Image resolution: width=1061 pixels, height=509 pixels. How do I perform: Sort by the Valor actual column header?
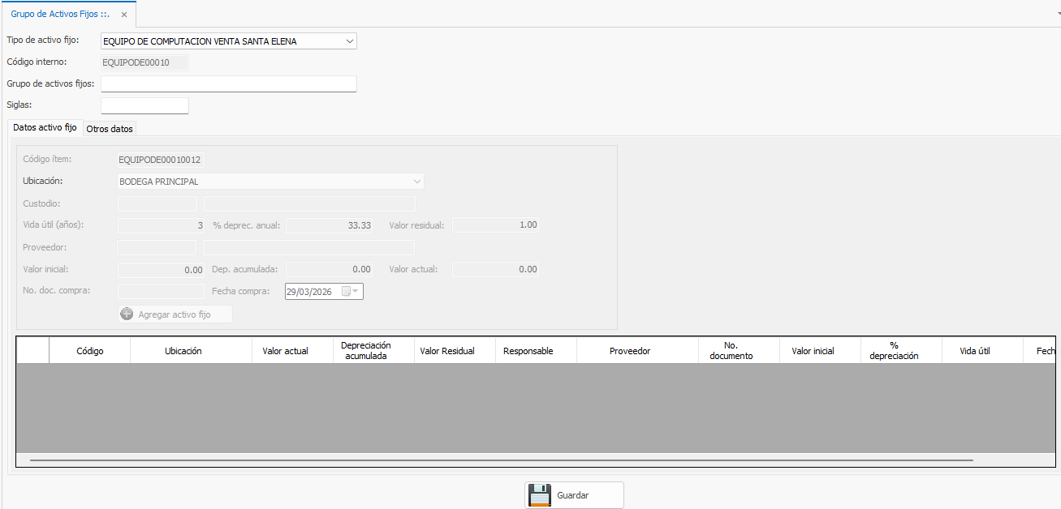point(285,351)
